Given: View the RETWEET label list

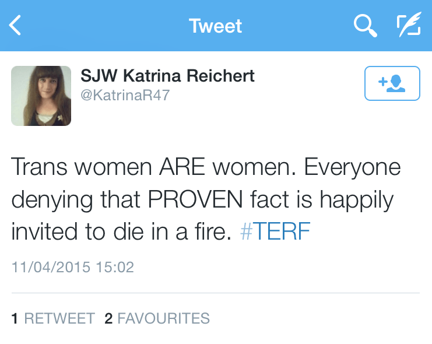Looking at the screenshot, I should (x=59, y=318).
